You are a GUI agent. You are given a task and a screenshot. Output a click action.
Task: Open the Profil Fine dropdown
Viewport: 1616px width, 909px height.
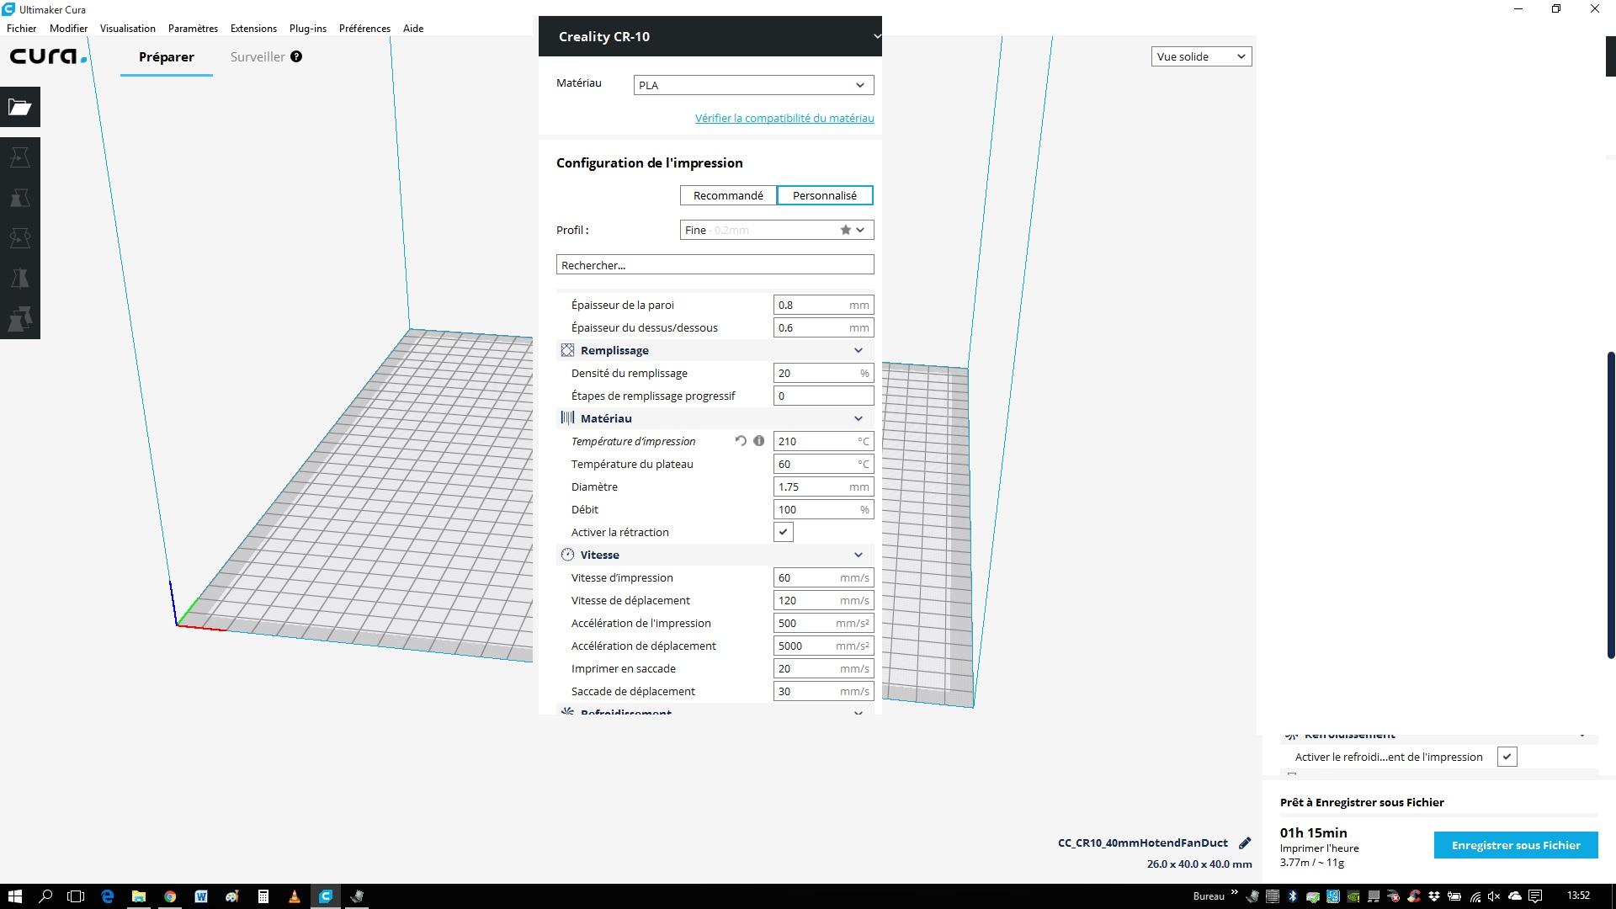tap(777, 230)
